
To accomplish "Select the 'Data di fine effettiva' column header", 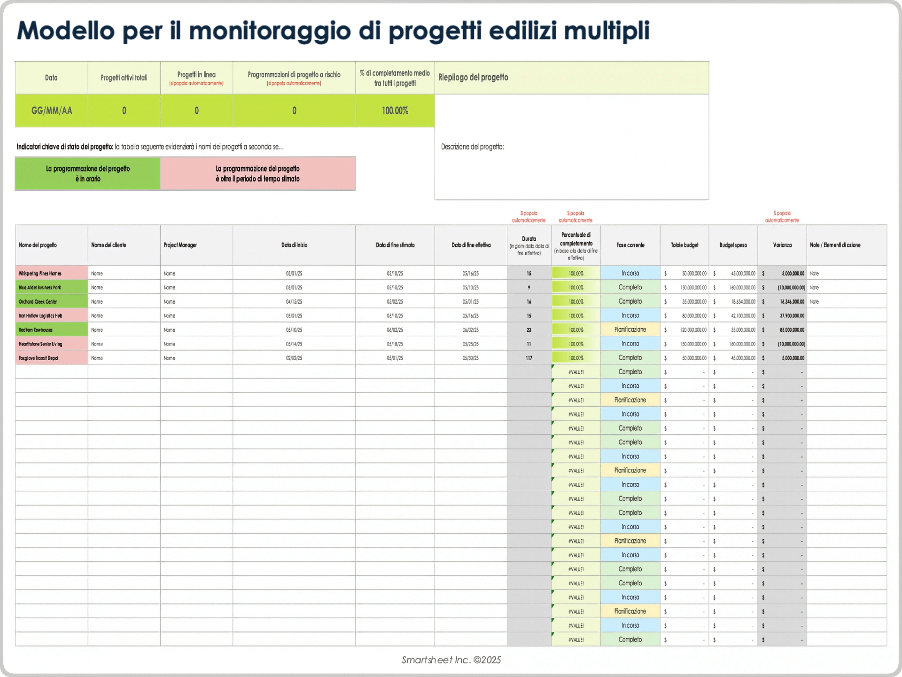I will tap(471, 245).
